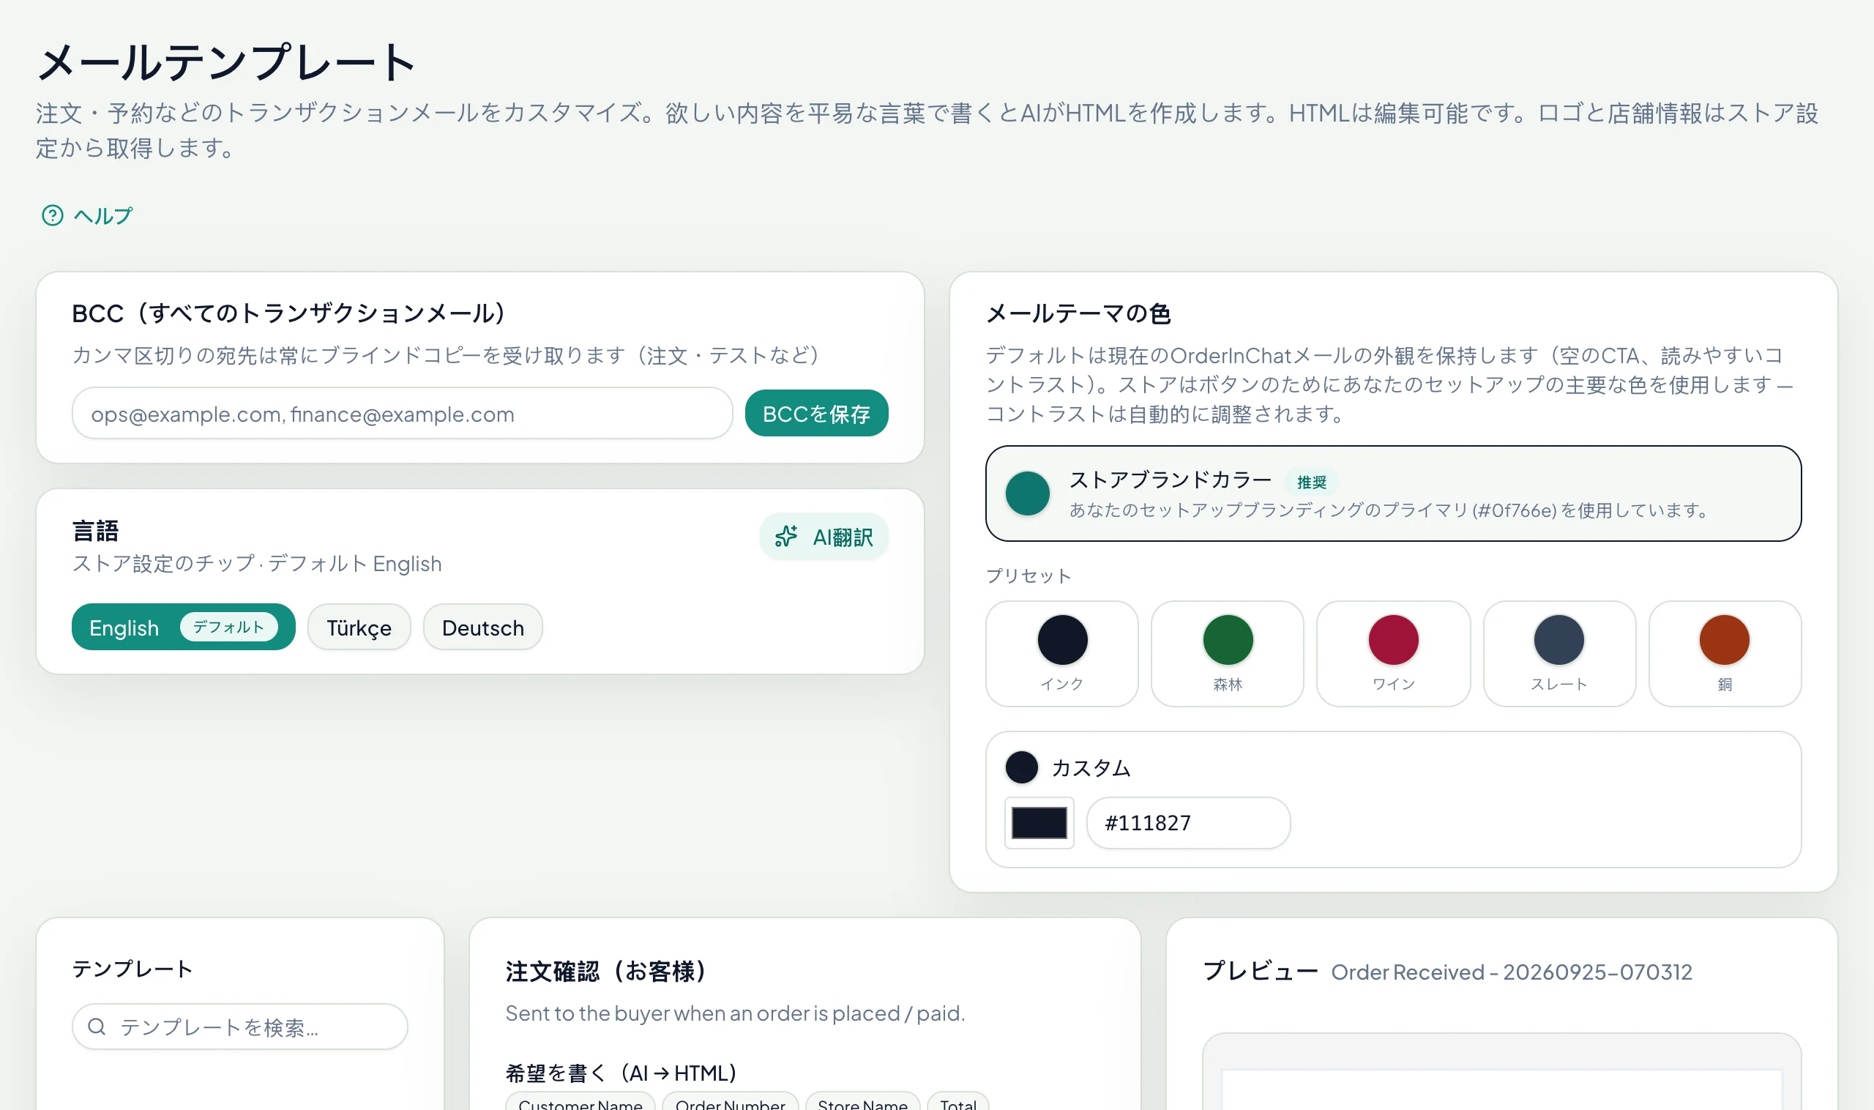Focus the BCC email address field
This screenshot has height=1110, width=1874.
coord(403,414)
